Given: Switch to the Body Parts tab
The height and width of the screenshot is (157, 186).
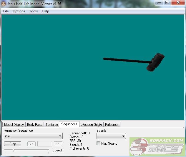Looking at the screenshot, I should click(x=35, y=125).
